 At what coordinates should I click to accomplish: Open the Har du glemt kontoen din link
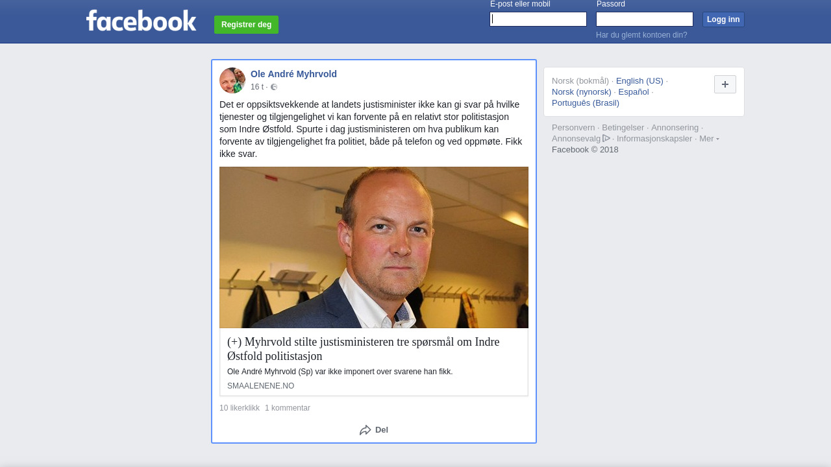[x=641, y=35]
